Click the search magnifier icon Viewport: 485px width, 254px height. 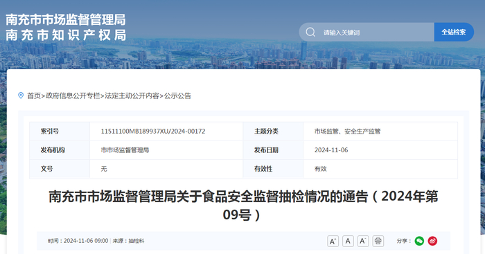pos(310,32)
